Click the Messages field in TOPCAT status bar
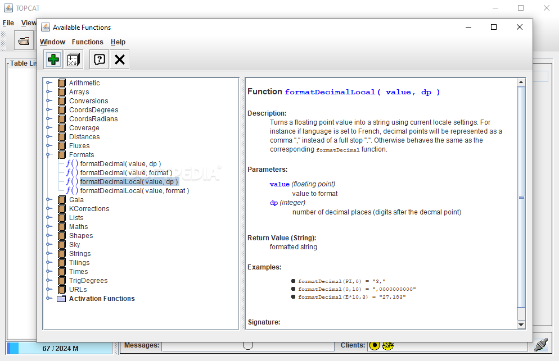 (x=248, y=346)
